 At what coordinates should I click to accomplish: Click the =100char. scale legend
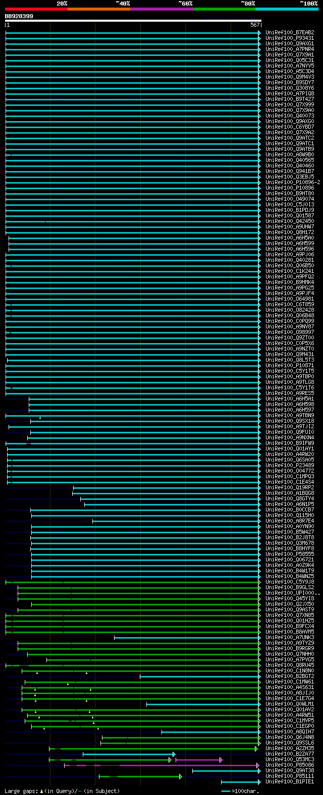click(x=240, y=791)
